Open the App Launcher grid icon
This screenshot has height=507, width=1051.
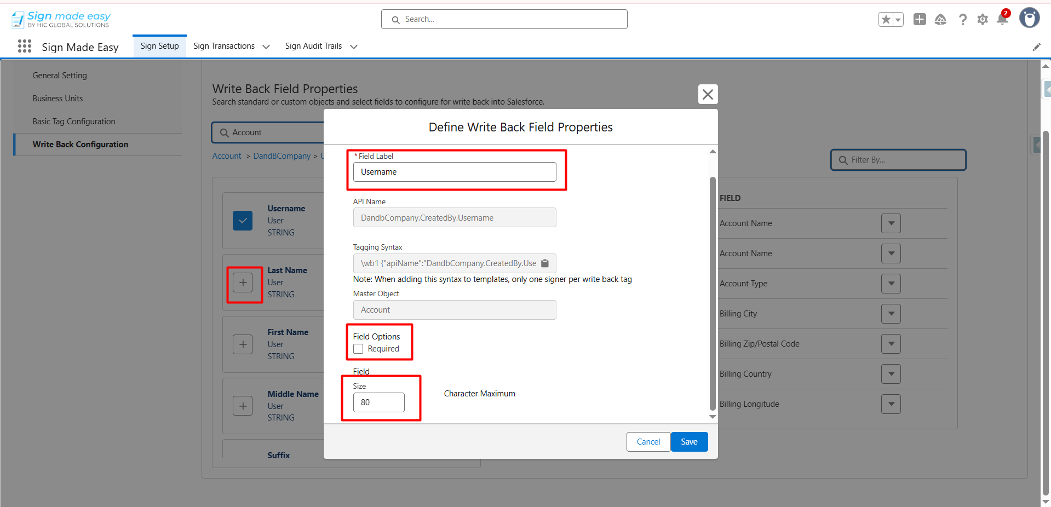(25, 46)
